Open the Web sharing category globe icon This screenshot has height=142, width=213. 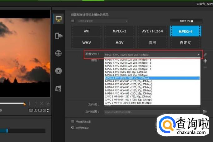point(58,53)
